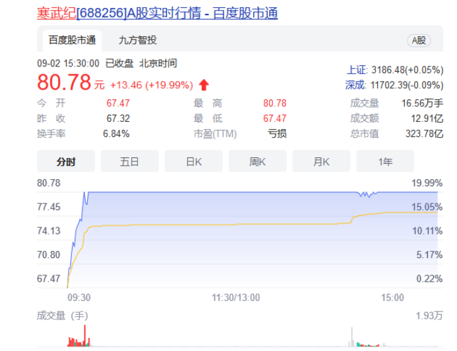Click the change value +13.46 (+19.99%)

(152, 85)
